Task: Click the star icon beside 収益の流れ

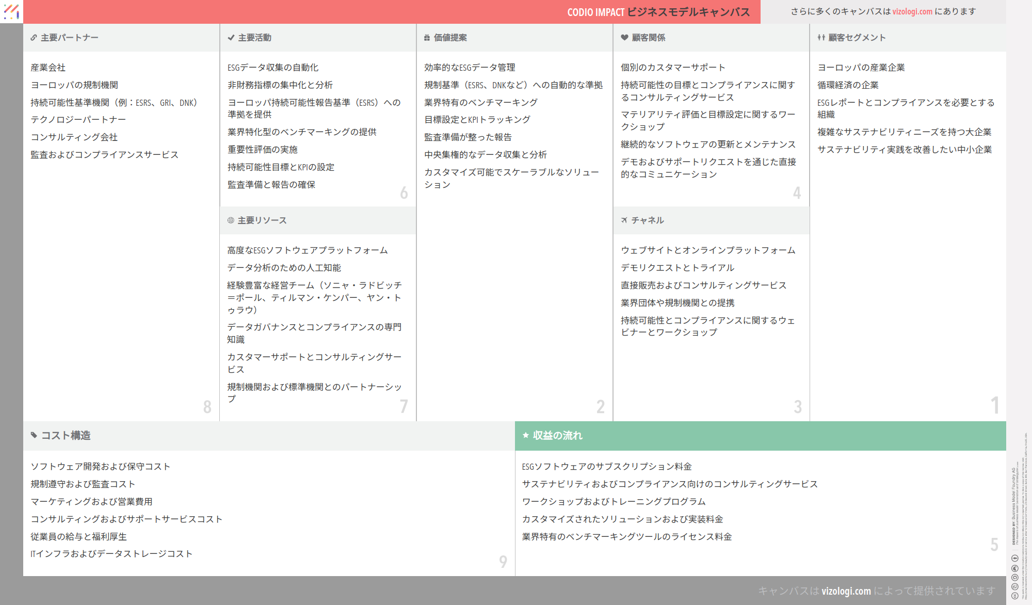Action: 525,435
